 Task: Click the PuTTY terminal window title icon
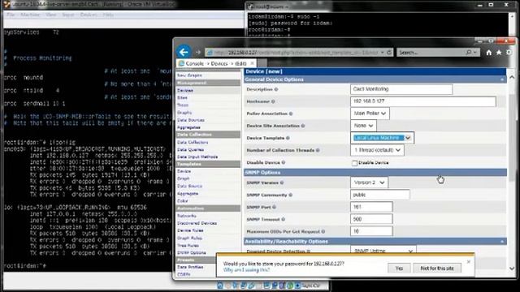point(251,6)
